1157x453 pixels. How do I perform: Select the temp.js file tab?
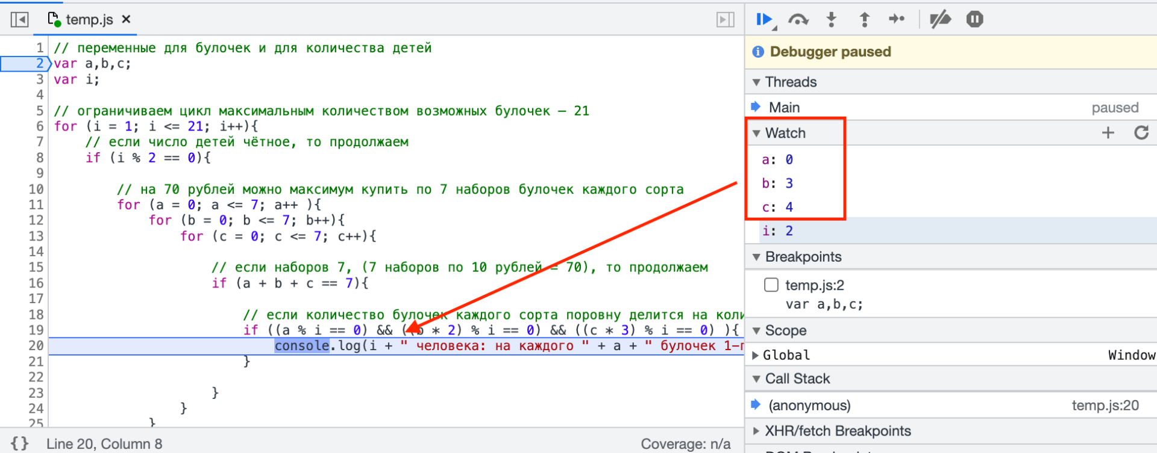click(89, 20)
